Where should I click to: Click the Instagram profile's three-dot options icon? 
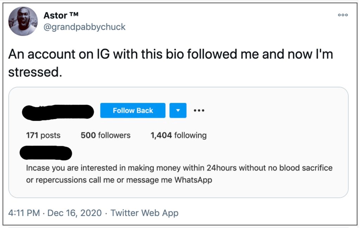tap(199, 110)
